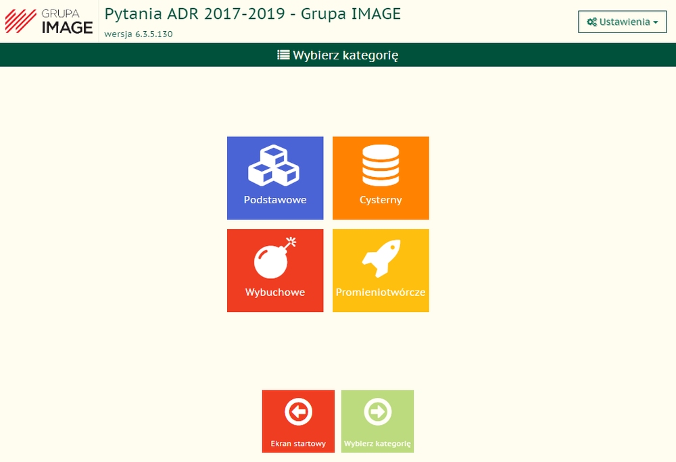Select the Promieniotwórcze category label
The height and width of the screenshot is (462, 676).
(x=381, y=292)
